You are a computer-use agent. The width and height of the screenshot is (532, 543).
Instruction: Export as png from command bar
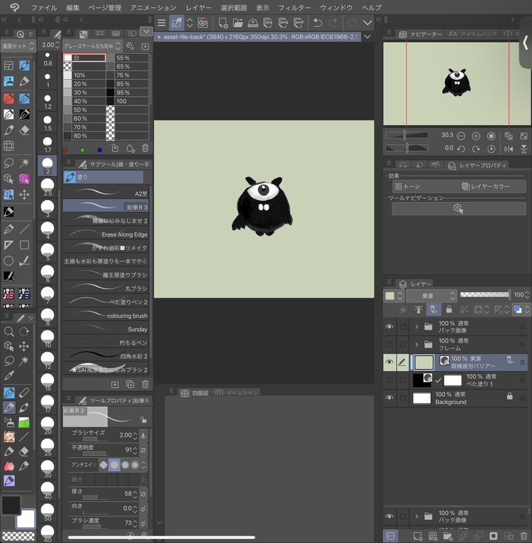tap(283, 23)
